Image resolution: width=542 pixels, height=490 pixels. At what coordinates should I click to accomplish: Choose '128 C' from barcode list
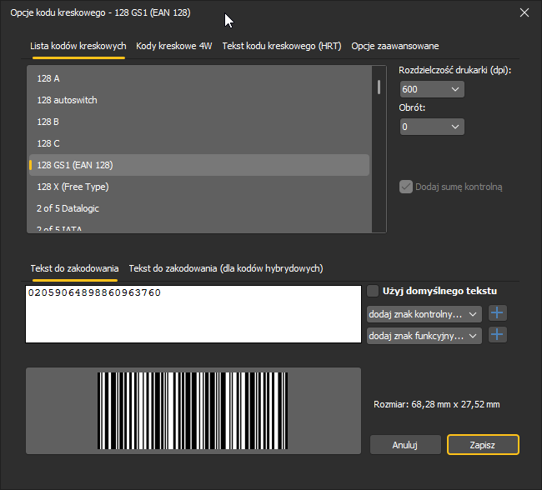coord(199,143)
